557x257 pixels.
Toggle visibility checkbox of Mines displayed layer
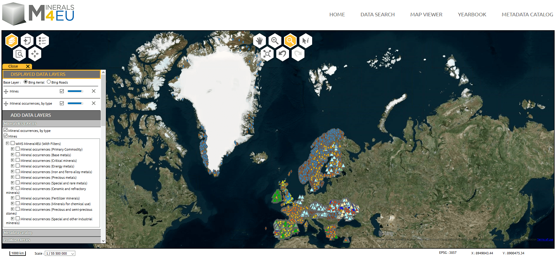pos(62,91)
